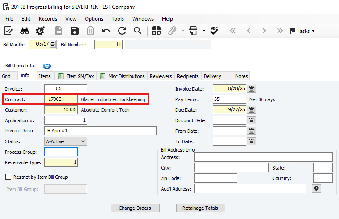Viewport: 339px width, 219px height.
Task: Click the Pay Terms field
Action: (x=229, y=99)
